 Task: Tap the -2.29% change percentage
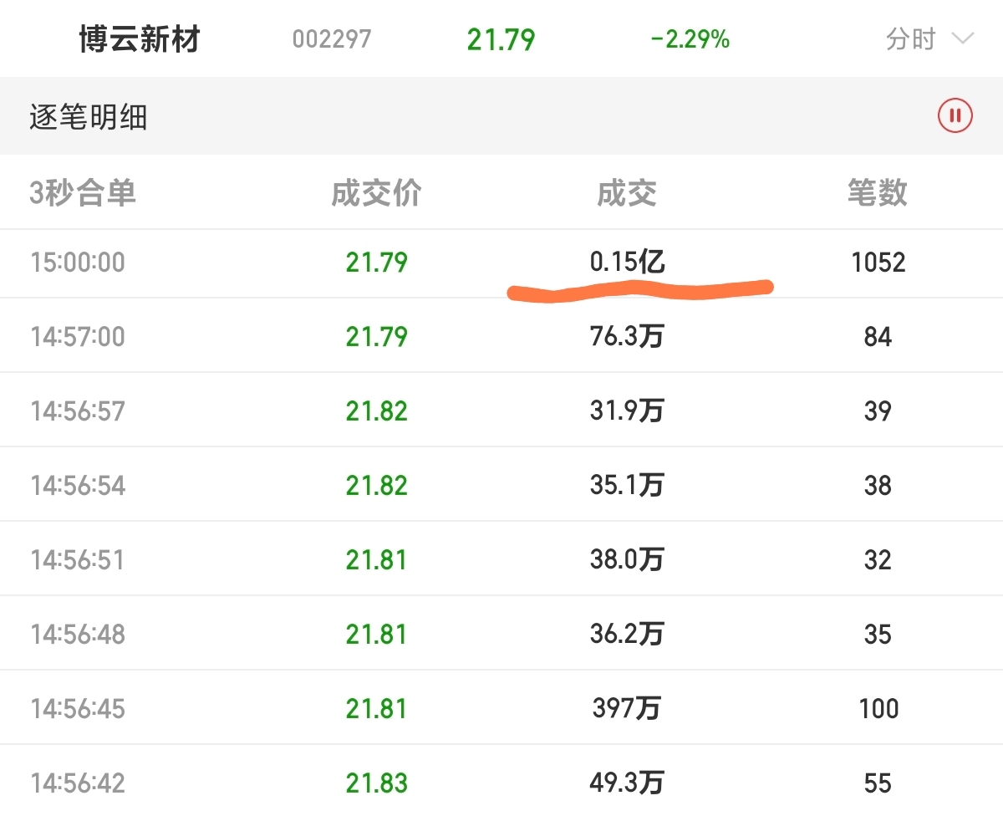click(690, 39)
